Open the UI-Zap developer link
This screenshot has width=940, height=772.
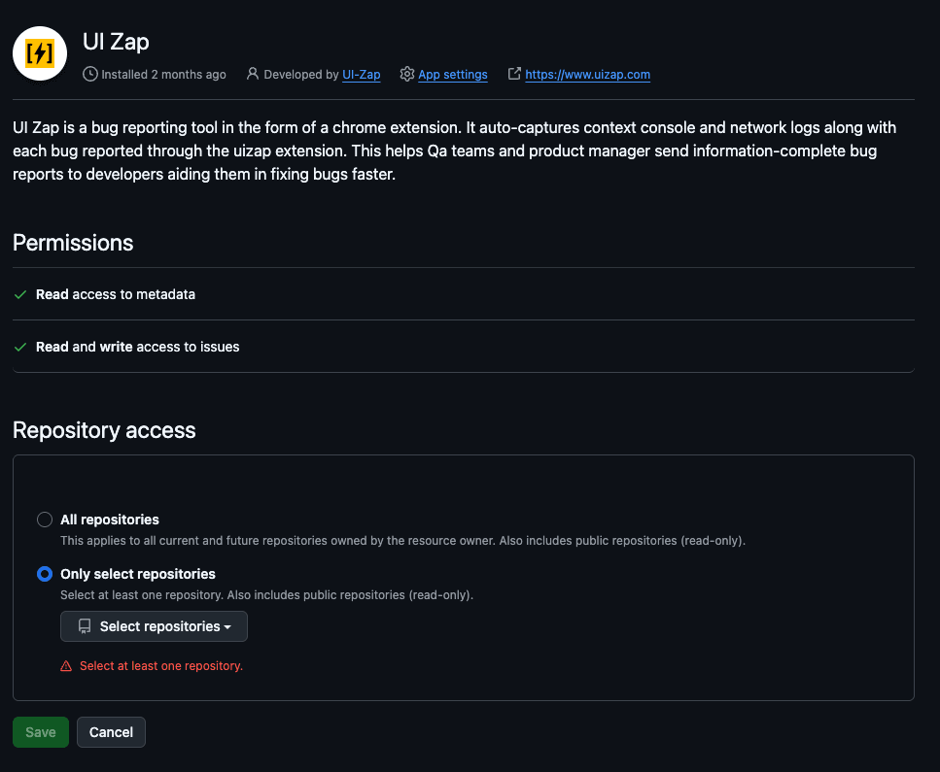pyautogui.click(x=362, y=75)
